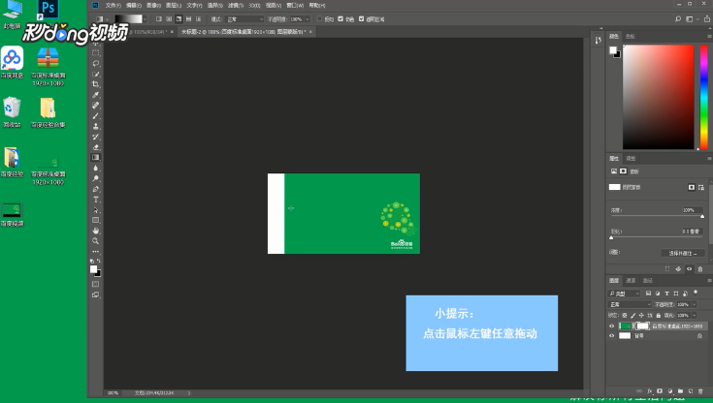This screenshot has height=403, width=713.
Task: Open the Help menu (帮助)
Action: (x=317, y=6)
